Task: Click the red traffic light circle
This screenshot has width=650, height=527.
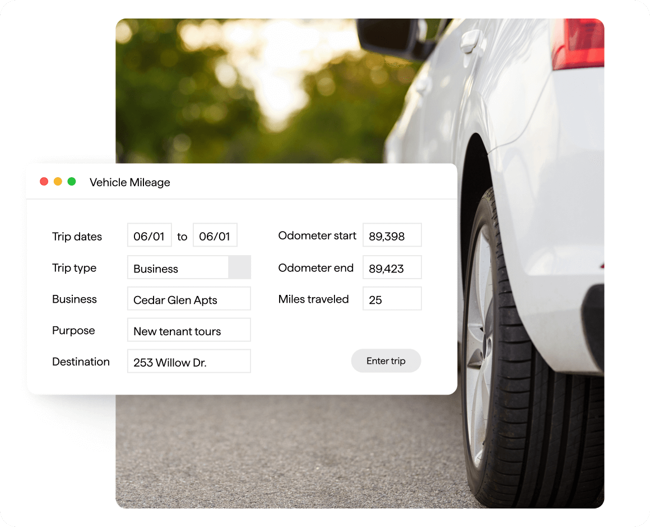Action: click(44, 181)
